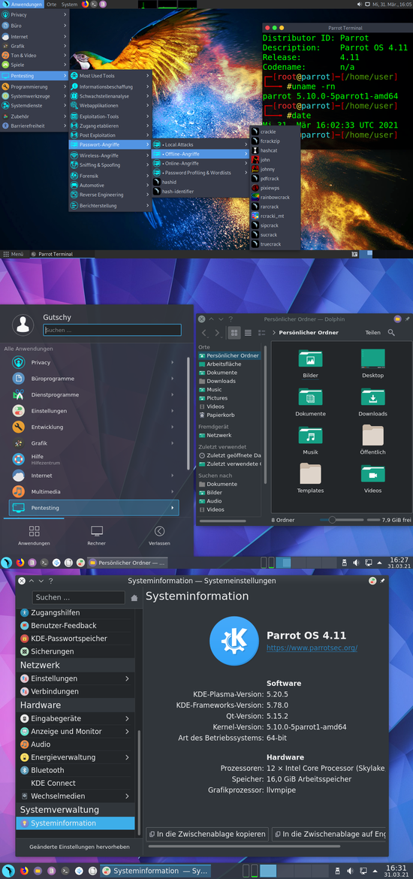This screenshot has height=879, width=413.
Task: Expand Anzeige und Monitor settings
Action: (x=75, y=731)
